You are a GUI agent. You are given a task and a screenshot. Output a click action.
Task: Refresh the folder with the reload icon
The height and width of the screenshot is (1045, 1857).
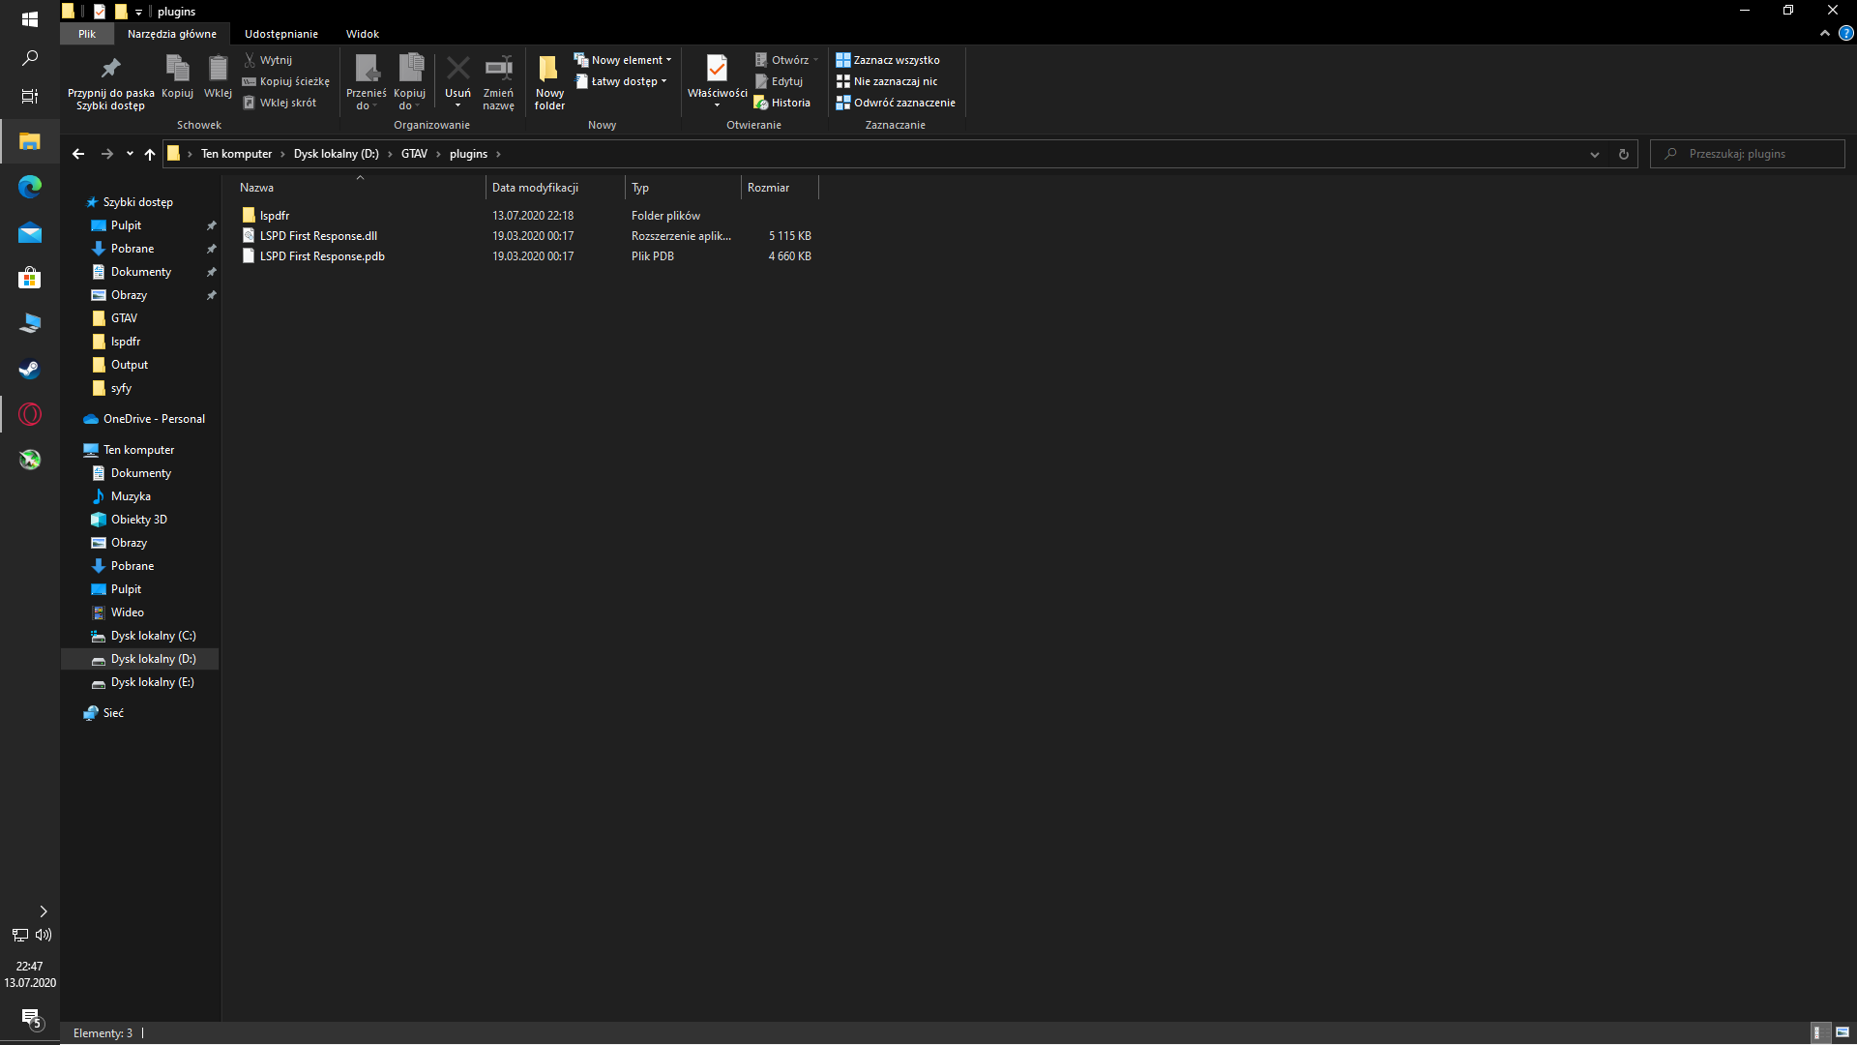1624,154
